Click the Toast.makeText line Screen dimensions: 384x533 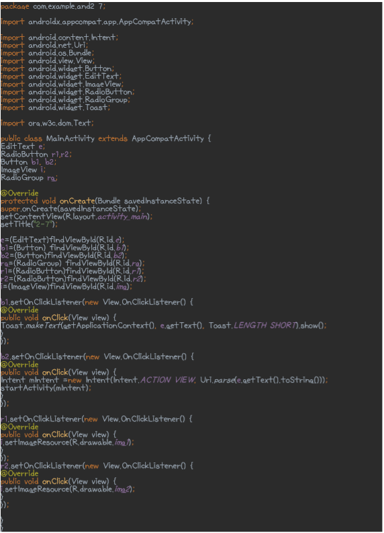(x=163, y=326)
